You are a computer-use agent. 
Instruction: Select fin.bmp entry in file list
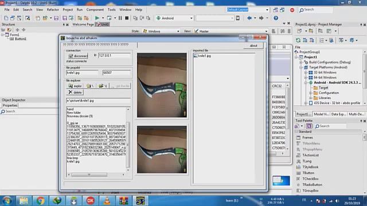72,158
